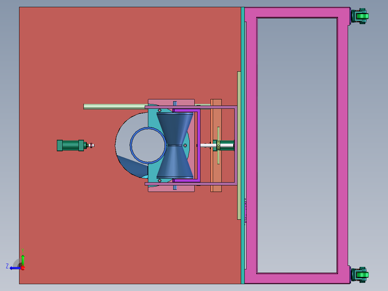Select the pink translucent plate below roller
This screenshot has width=388, height=291.
(x=171, y=188)
